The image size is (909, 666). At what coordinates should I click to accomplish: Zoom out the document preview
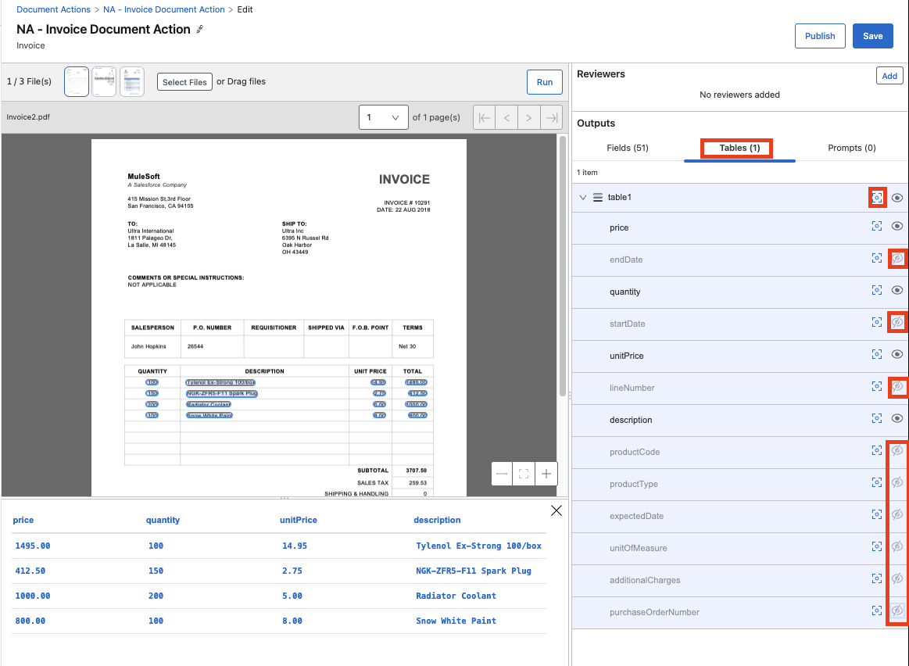(x=502, y=474)
